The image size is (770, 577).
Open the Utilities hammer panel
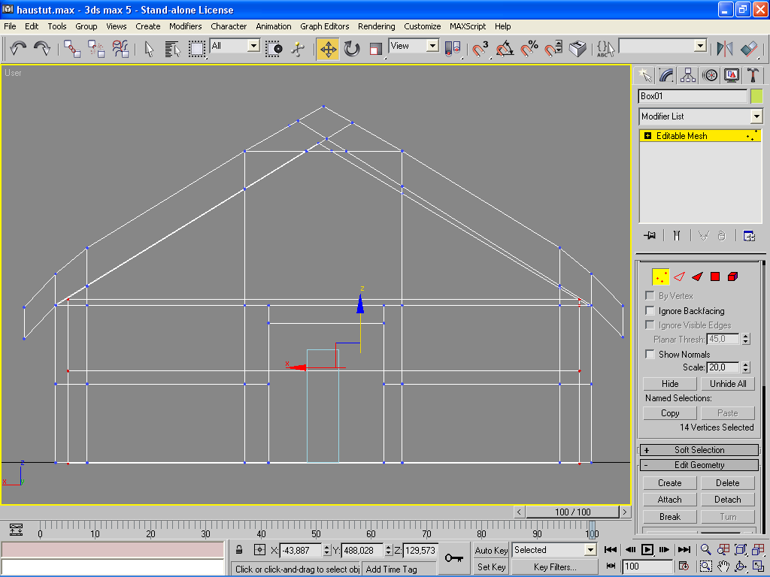point(753,75)
